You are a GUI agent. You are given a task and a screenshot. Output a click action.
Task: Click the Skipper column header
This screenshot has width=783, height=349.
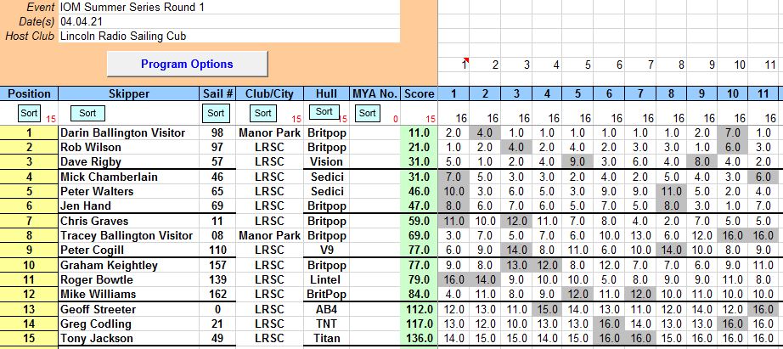click(x=129, y=93)
